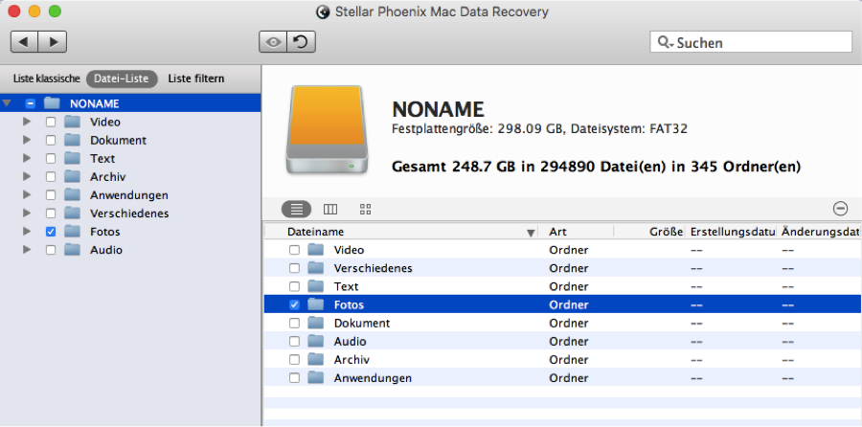
Task: Click the Verschiedenes folder icon in file table
Action: (315, 268)
